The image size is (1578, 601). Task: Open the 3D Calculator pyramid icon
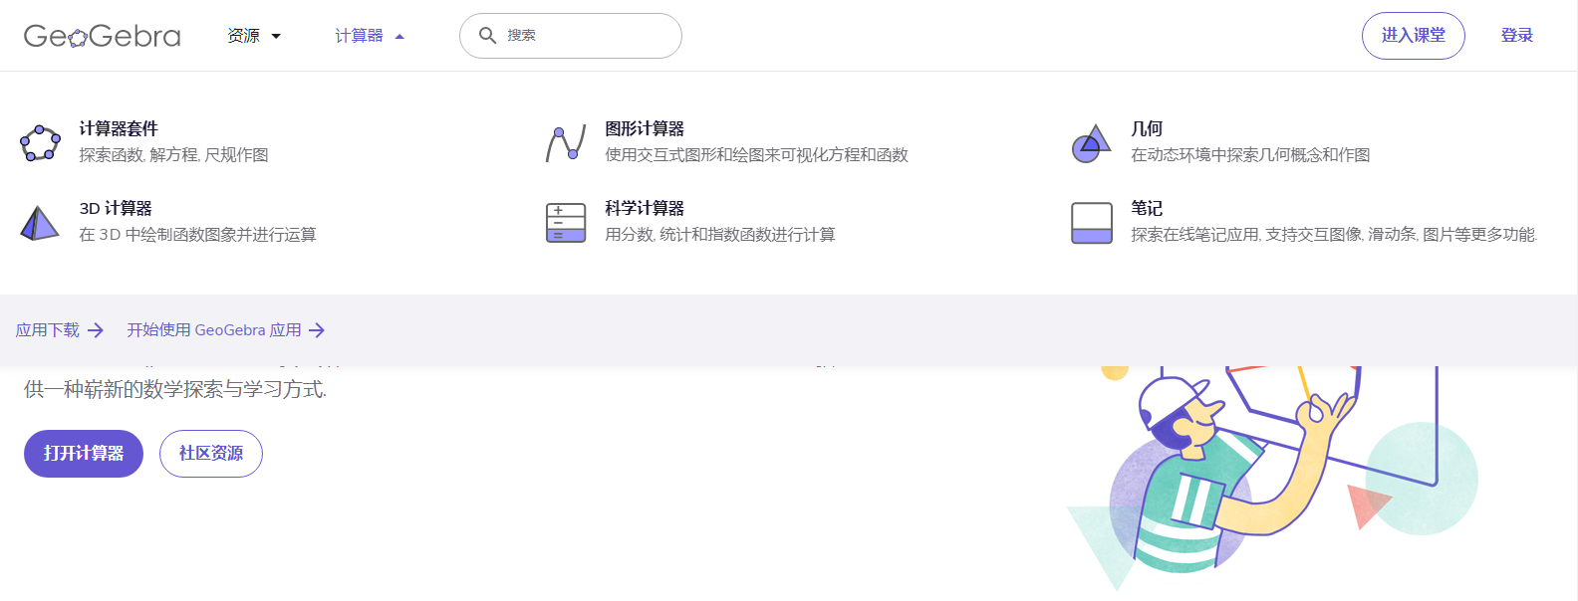click(40, 223)
